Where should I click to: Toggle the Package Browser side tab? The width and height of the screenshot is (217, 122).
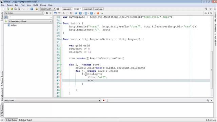point(2,78)
